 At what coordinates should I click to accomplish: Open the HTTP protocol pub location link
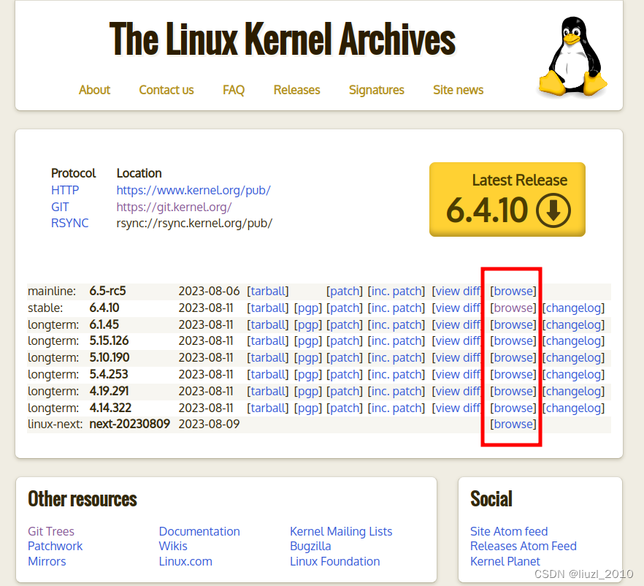pyautogui.click(x=193, y=190)
